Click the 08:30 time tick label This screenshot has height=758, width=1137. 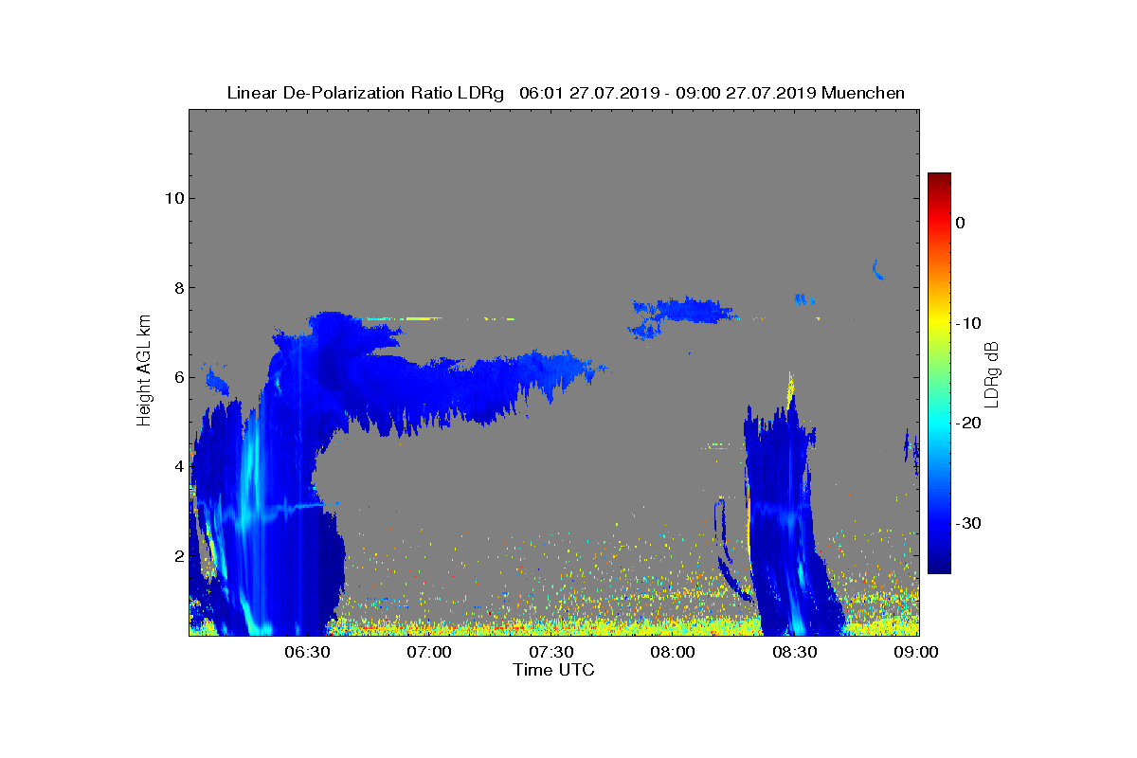point(795,652)
